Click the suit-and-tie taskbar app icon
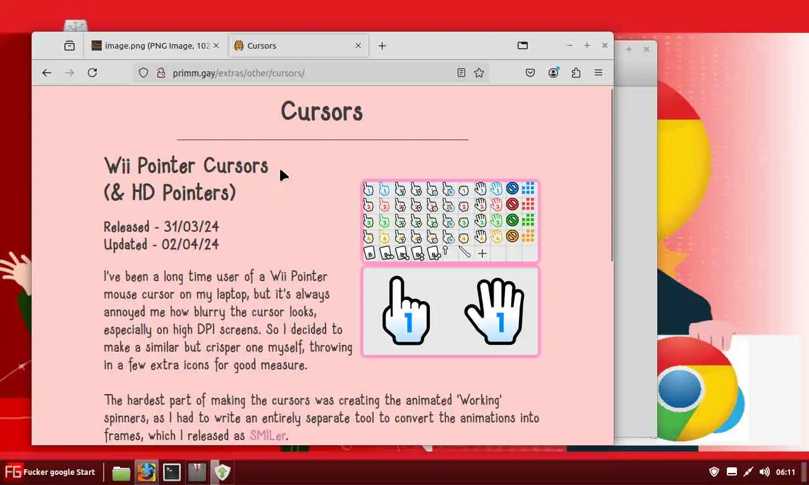This screenshot has height=485, width=809. click(x=197, y=472)
